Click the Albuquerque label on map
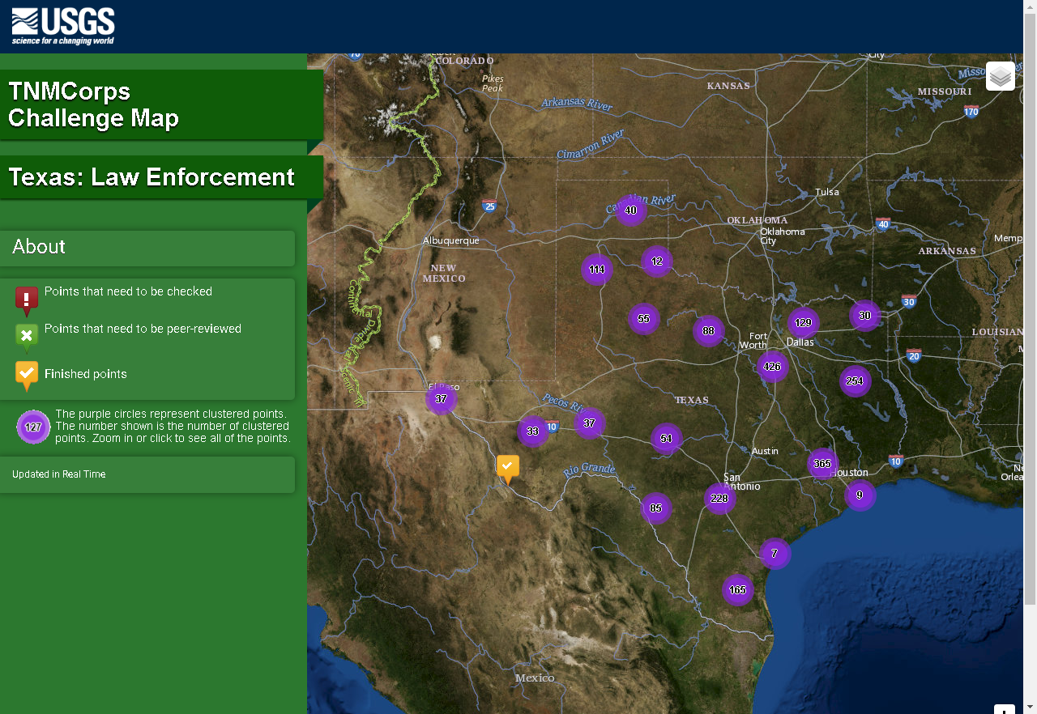This screenshot has height=714, width=1037. pyautogui.click(x=451, y=240)
